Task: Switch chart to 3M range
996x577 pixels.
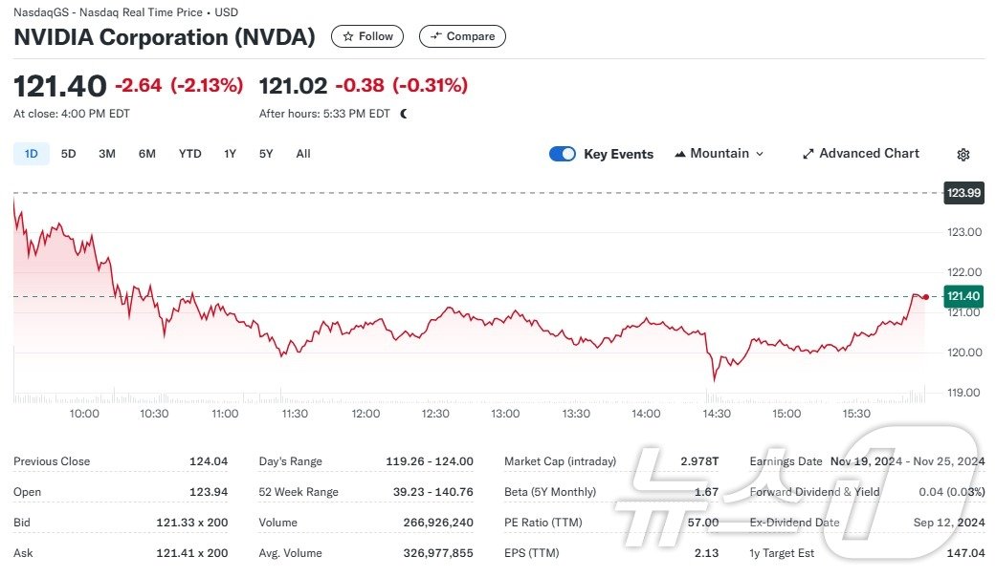Action: [107, 154]
